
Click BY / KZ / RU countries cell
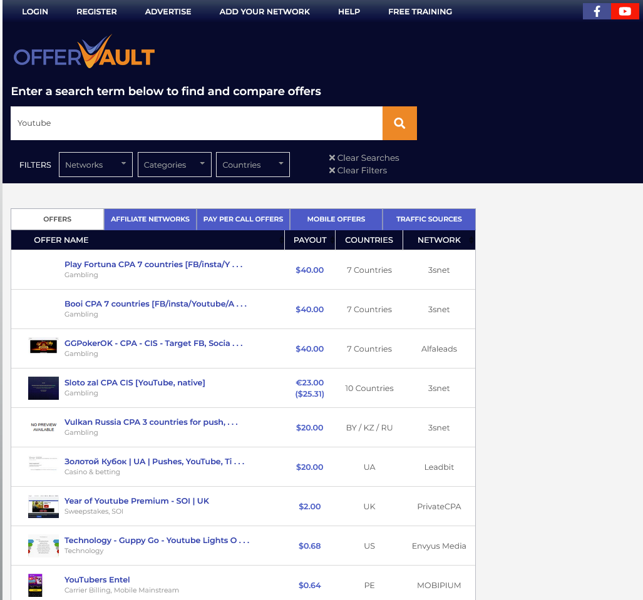[369, 427]
